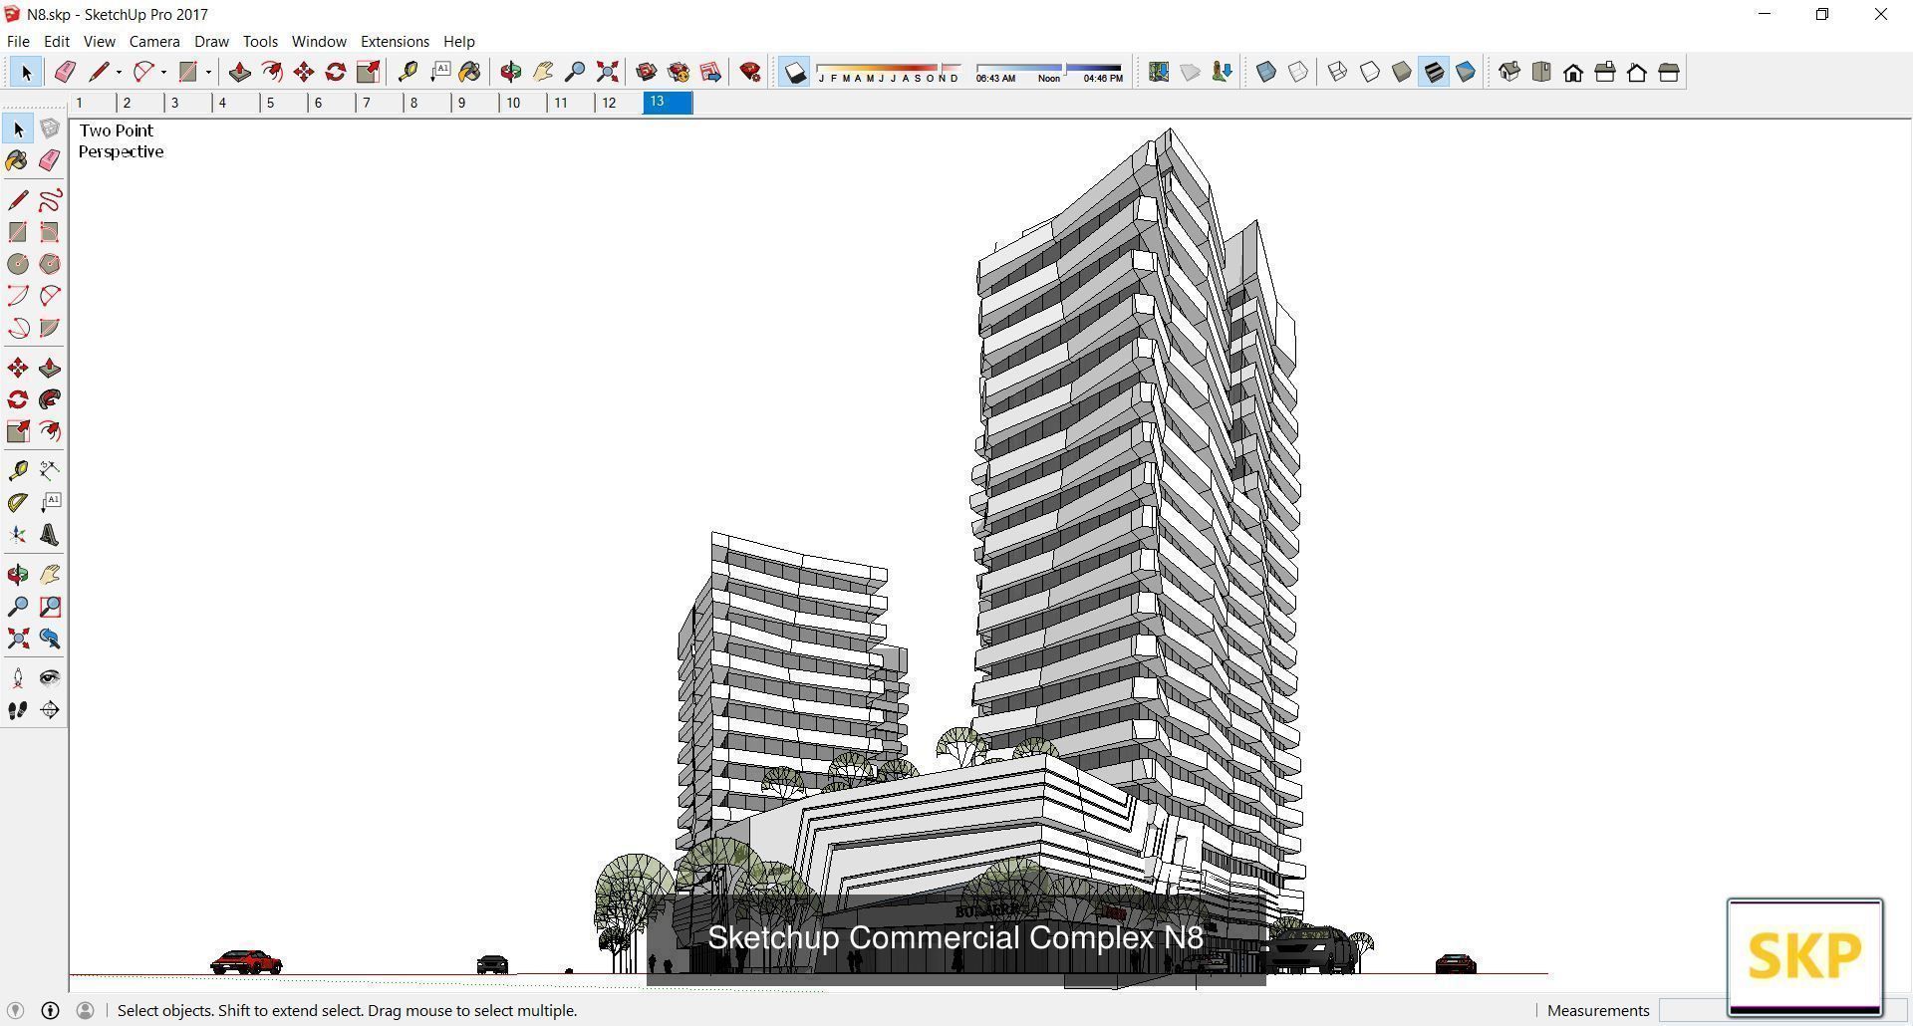Click the Measurements input box

click(1781, 1010)
